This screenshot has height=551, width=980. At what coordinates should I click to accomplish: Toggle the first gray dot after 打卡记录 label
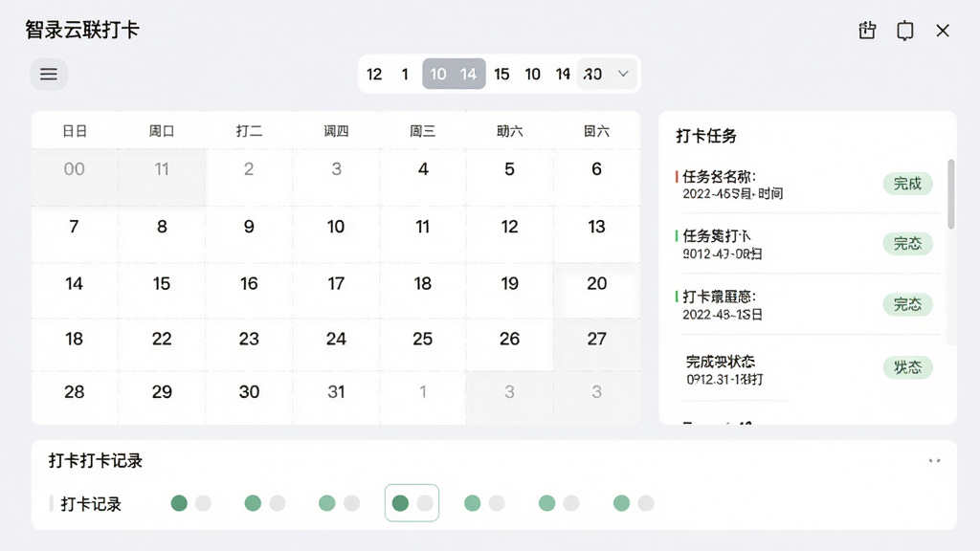pyautogui.click(x=203, y=503)
